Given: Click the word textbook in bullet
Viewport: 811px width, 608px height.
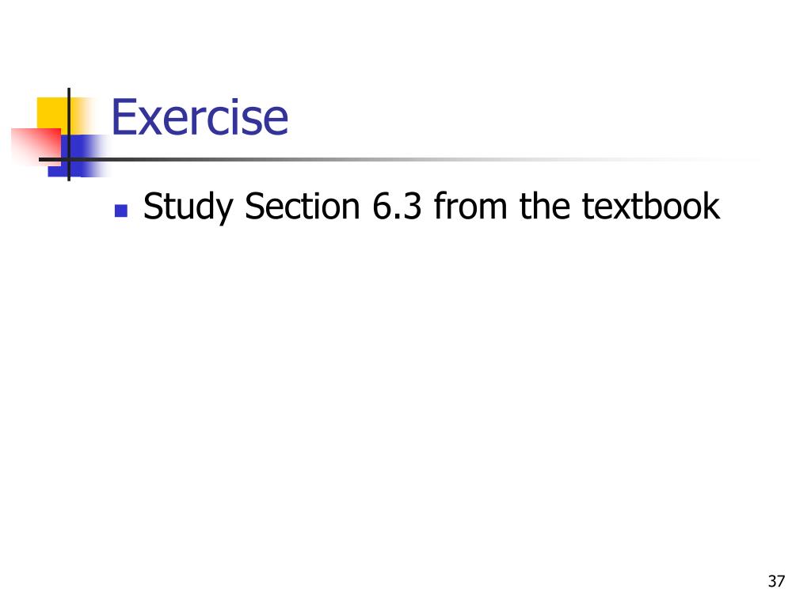Looking at the screenshot, I should (651, 206).
